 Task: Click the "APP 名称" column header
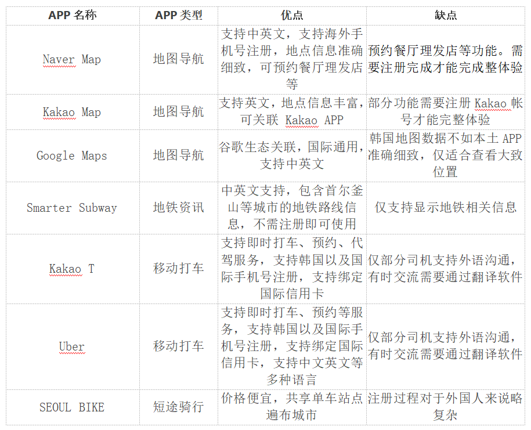72,16
